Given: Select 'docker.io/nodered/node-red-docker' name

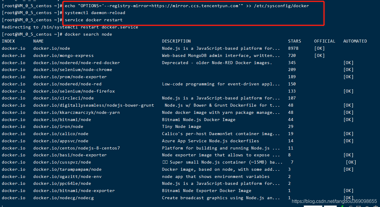Looking at the screenshot, I should 77,63.
